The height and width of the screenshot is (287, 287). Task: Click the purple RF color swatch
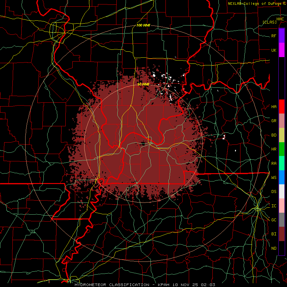point(282,36)
